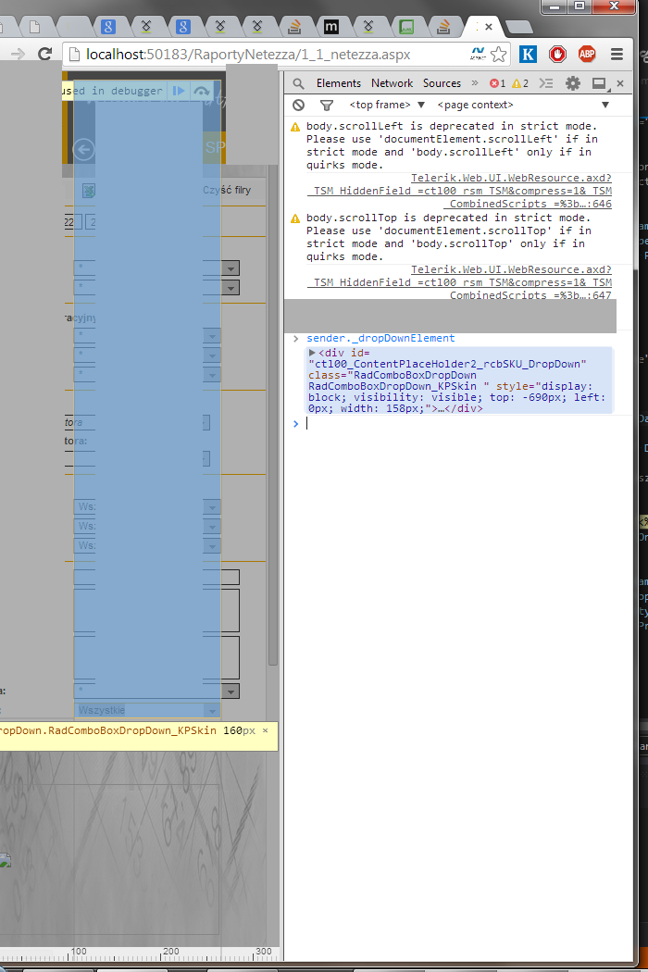Open the Sources panel tab
648x972 pixels.
(x=442, y=83)
